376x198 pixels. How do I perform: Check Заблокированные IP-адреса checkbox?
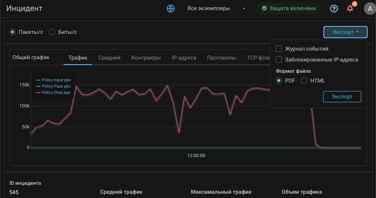(x=279, y=60)
